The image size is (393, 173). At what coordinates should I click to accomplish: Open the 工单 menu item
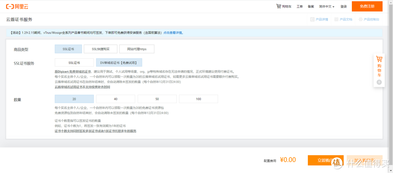[299, 7]
